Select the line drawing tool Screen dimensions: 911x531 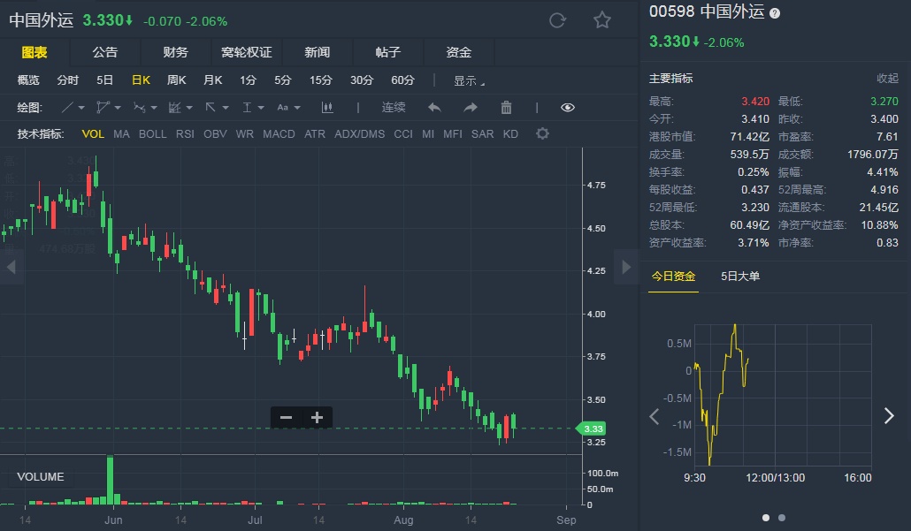pyautogui.click(x=67, y=108)
